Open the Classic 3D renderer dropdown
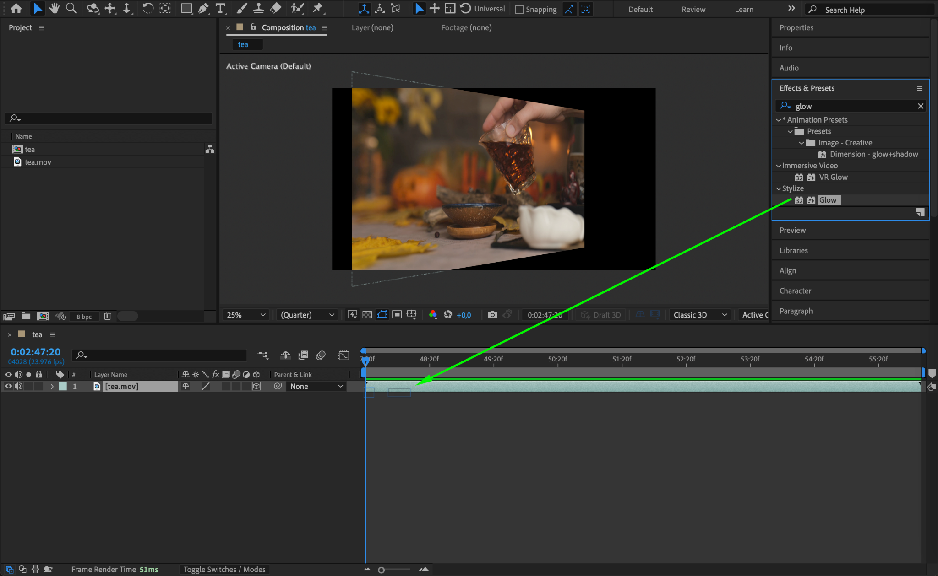 699,315
